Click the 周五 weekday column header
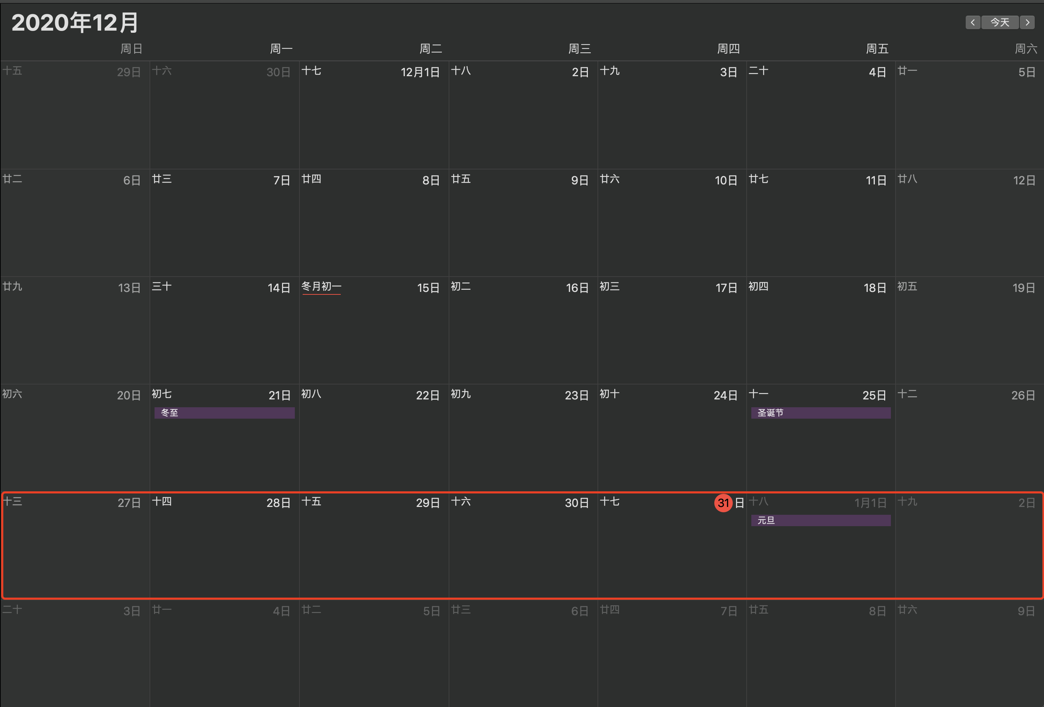This screenshot has width=1044, height=707. [x=877, y=48]
